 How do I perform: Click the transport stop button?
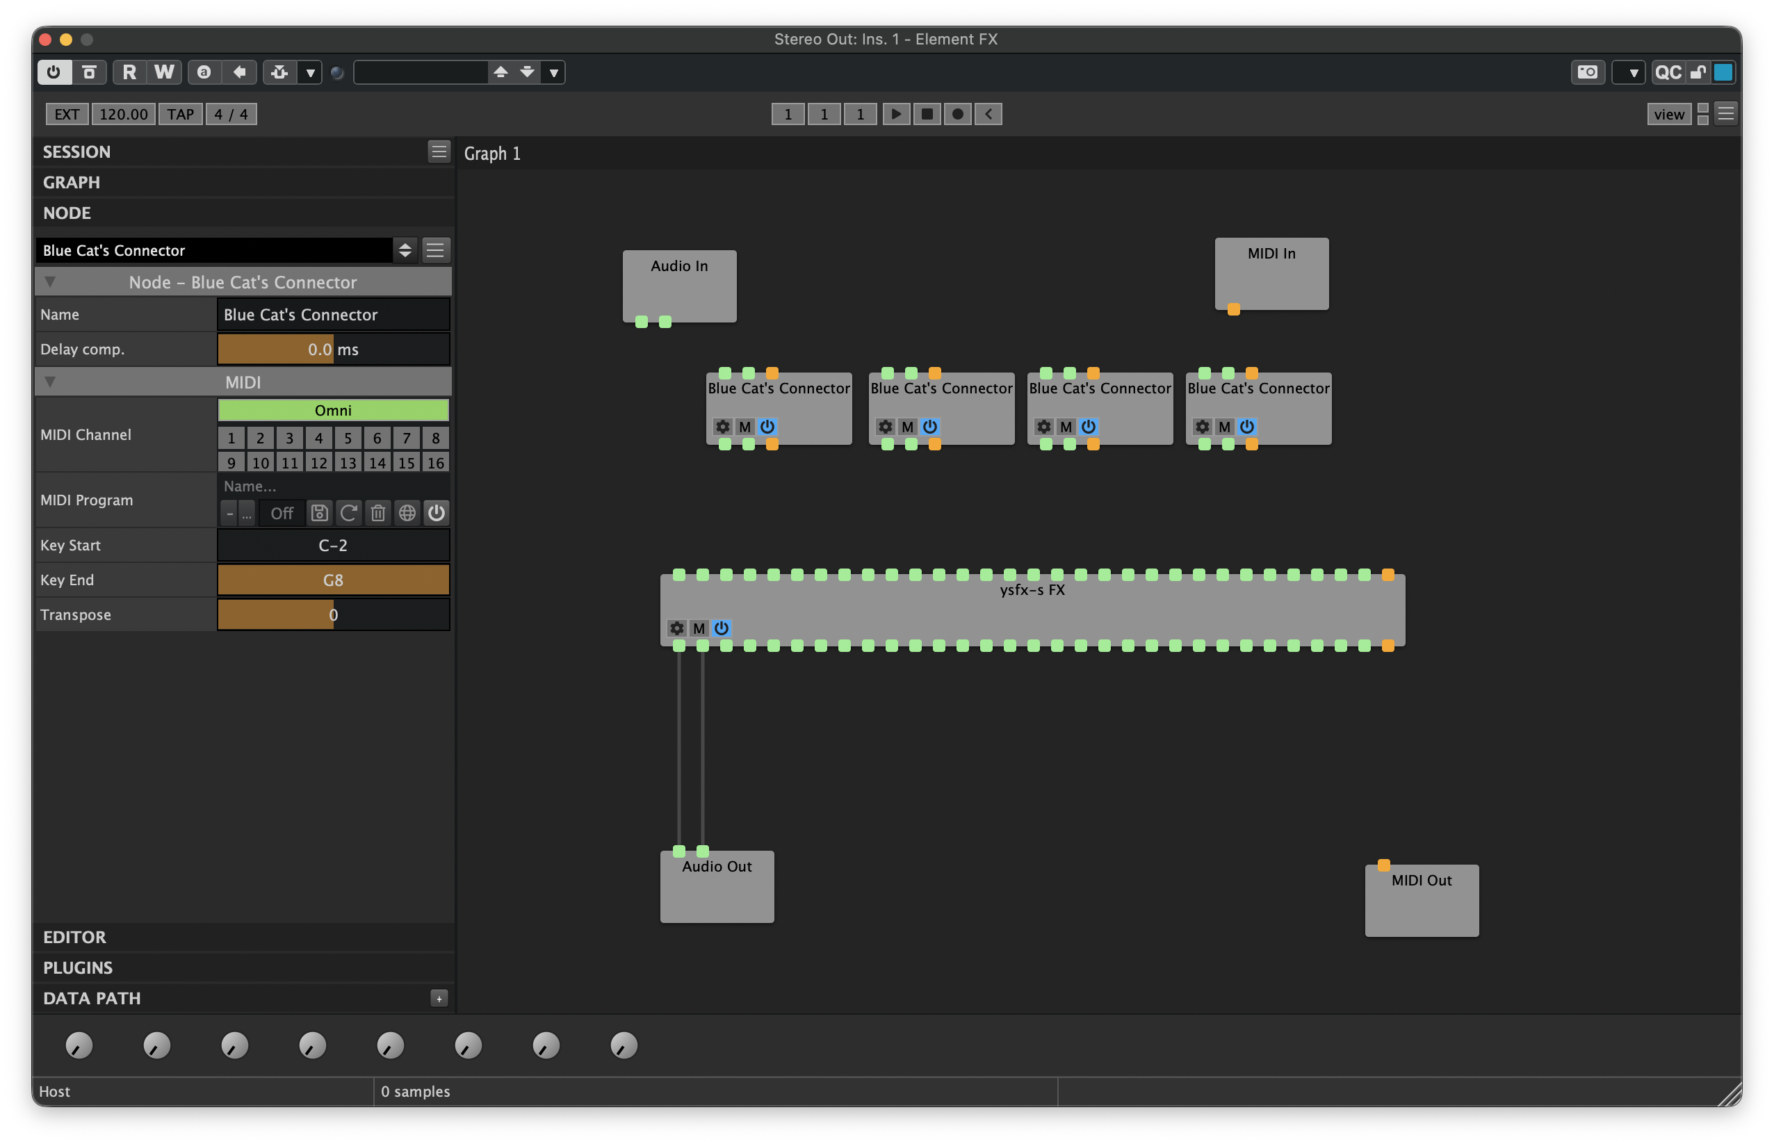point(927,115)
